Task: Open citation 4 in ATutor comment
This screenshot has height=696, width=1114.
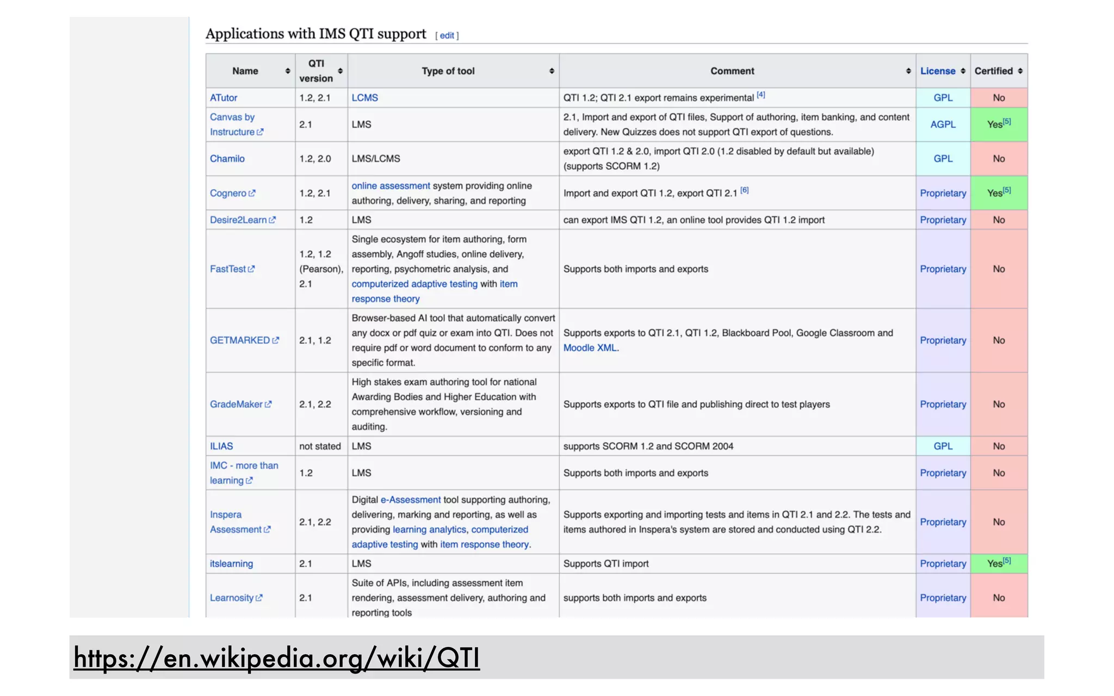Action: click(761, 95)
